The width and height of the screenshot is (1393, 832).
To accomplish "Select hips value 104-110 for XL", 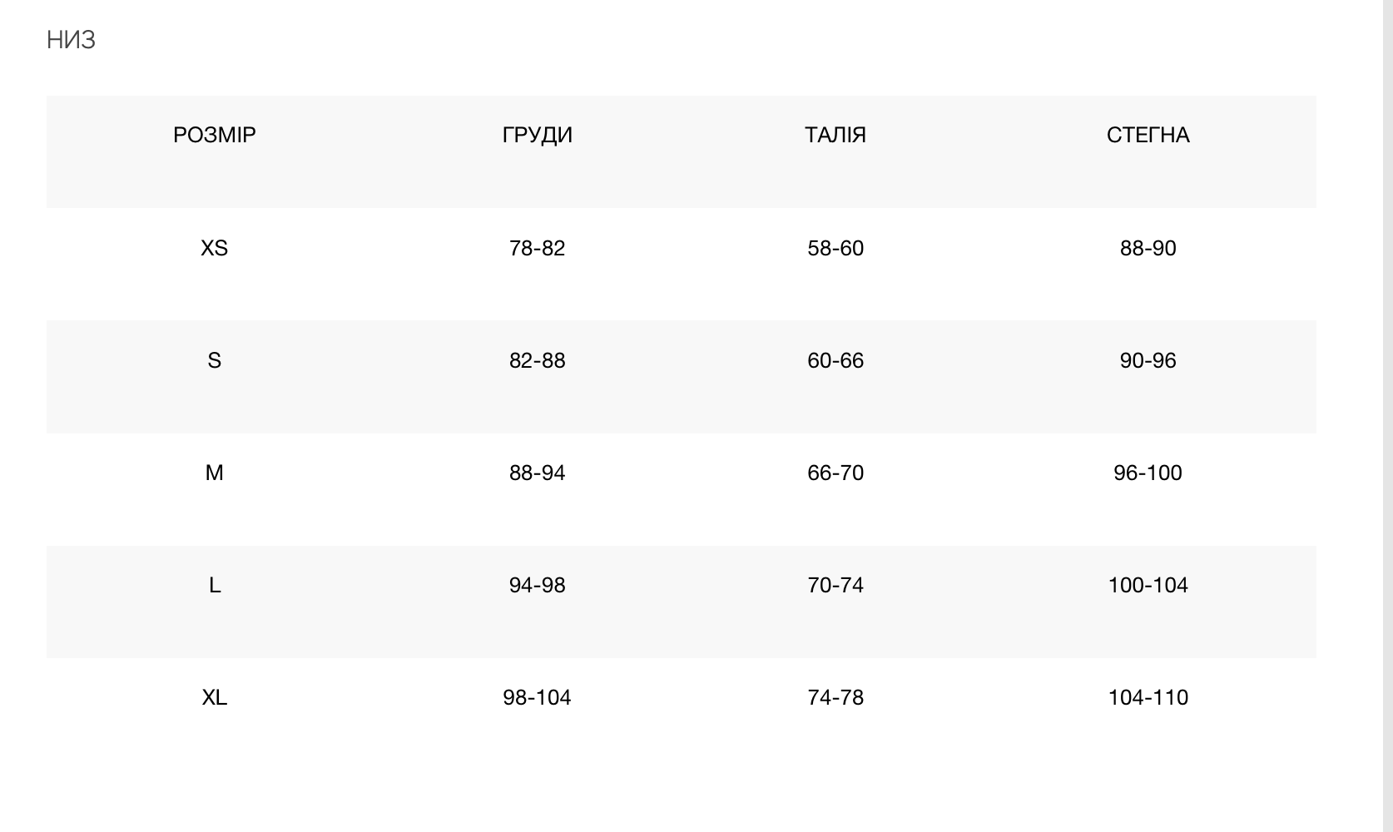I will [x=1148, y=697].
